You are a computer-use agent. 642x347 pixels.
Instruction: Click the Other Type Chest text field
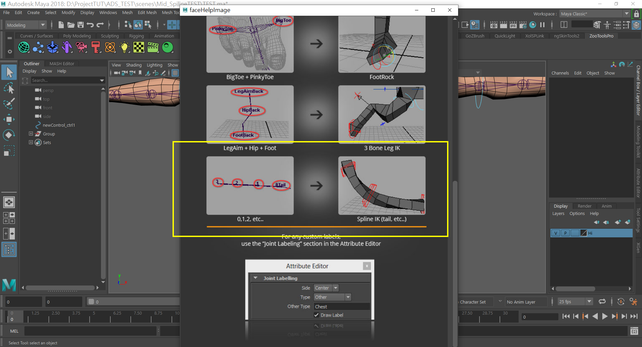[x=342, y=307]
